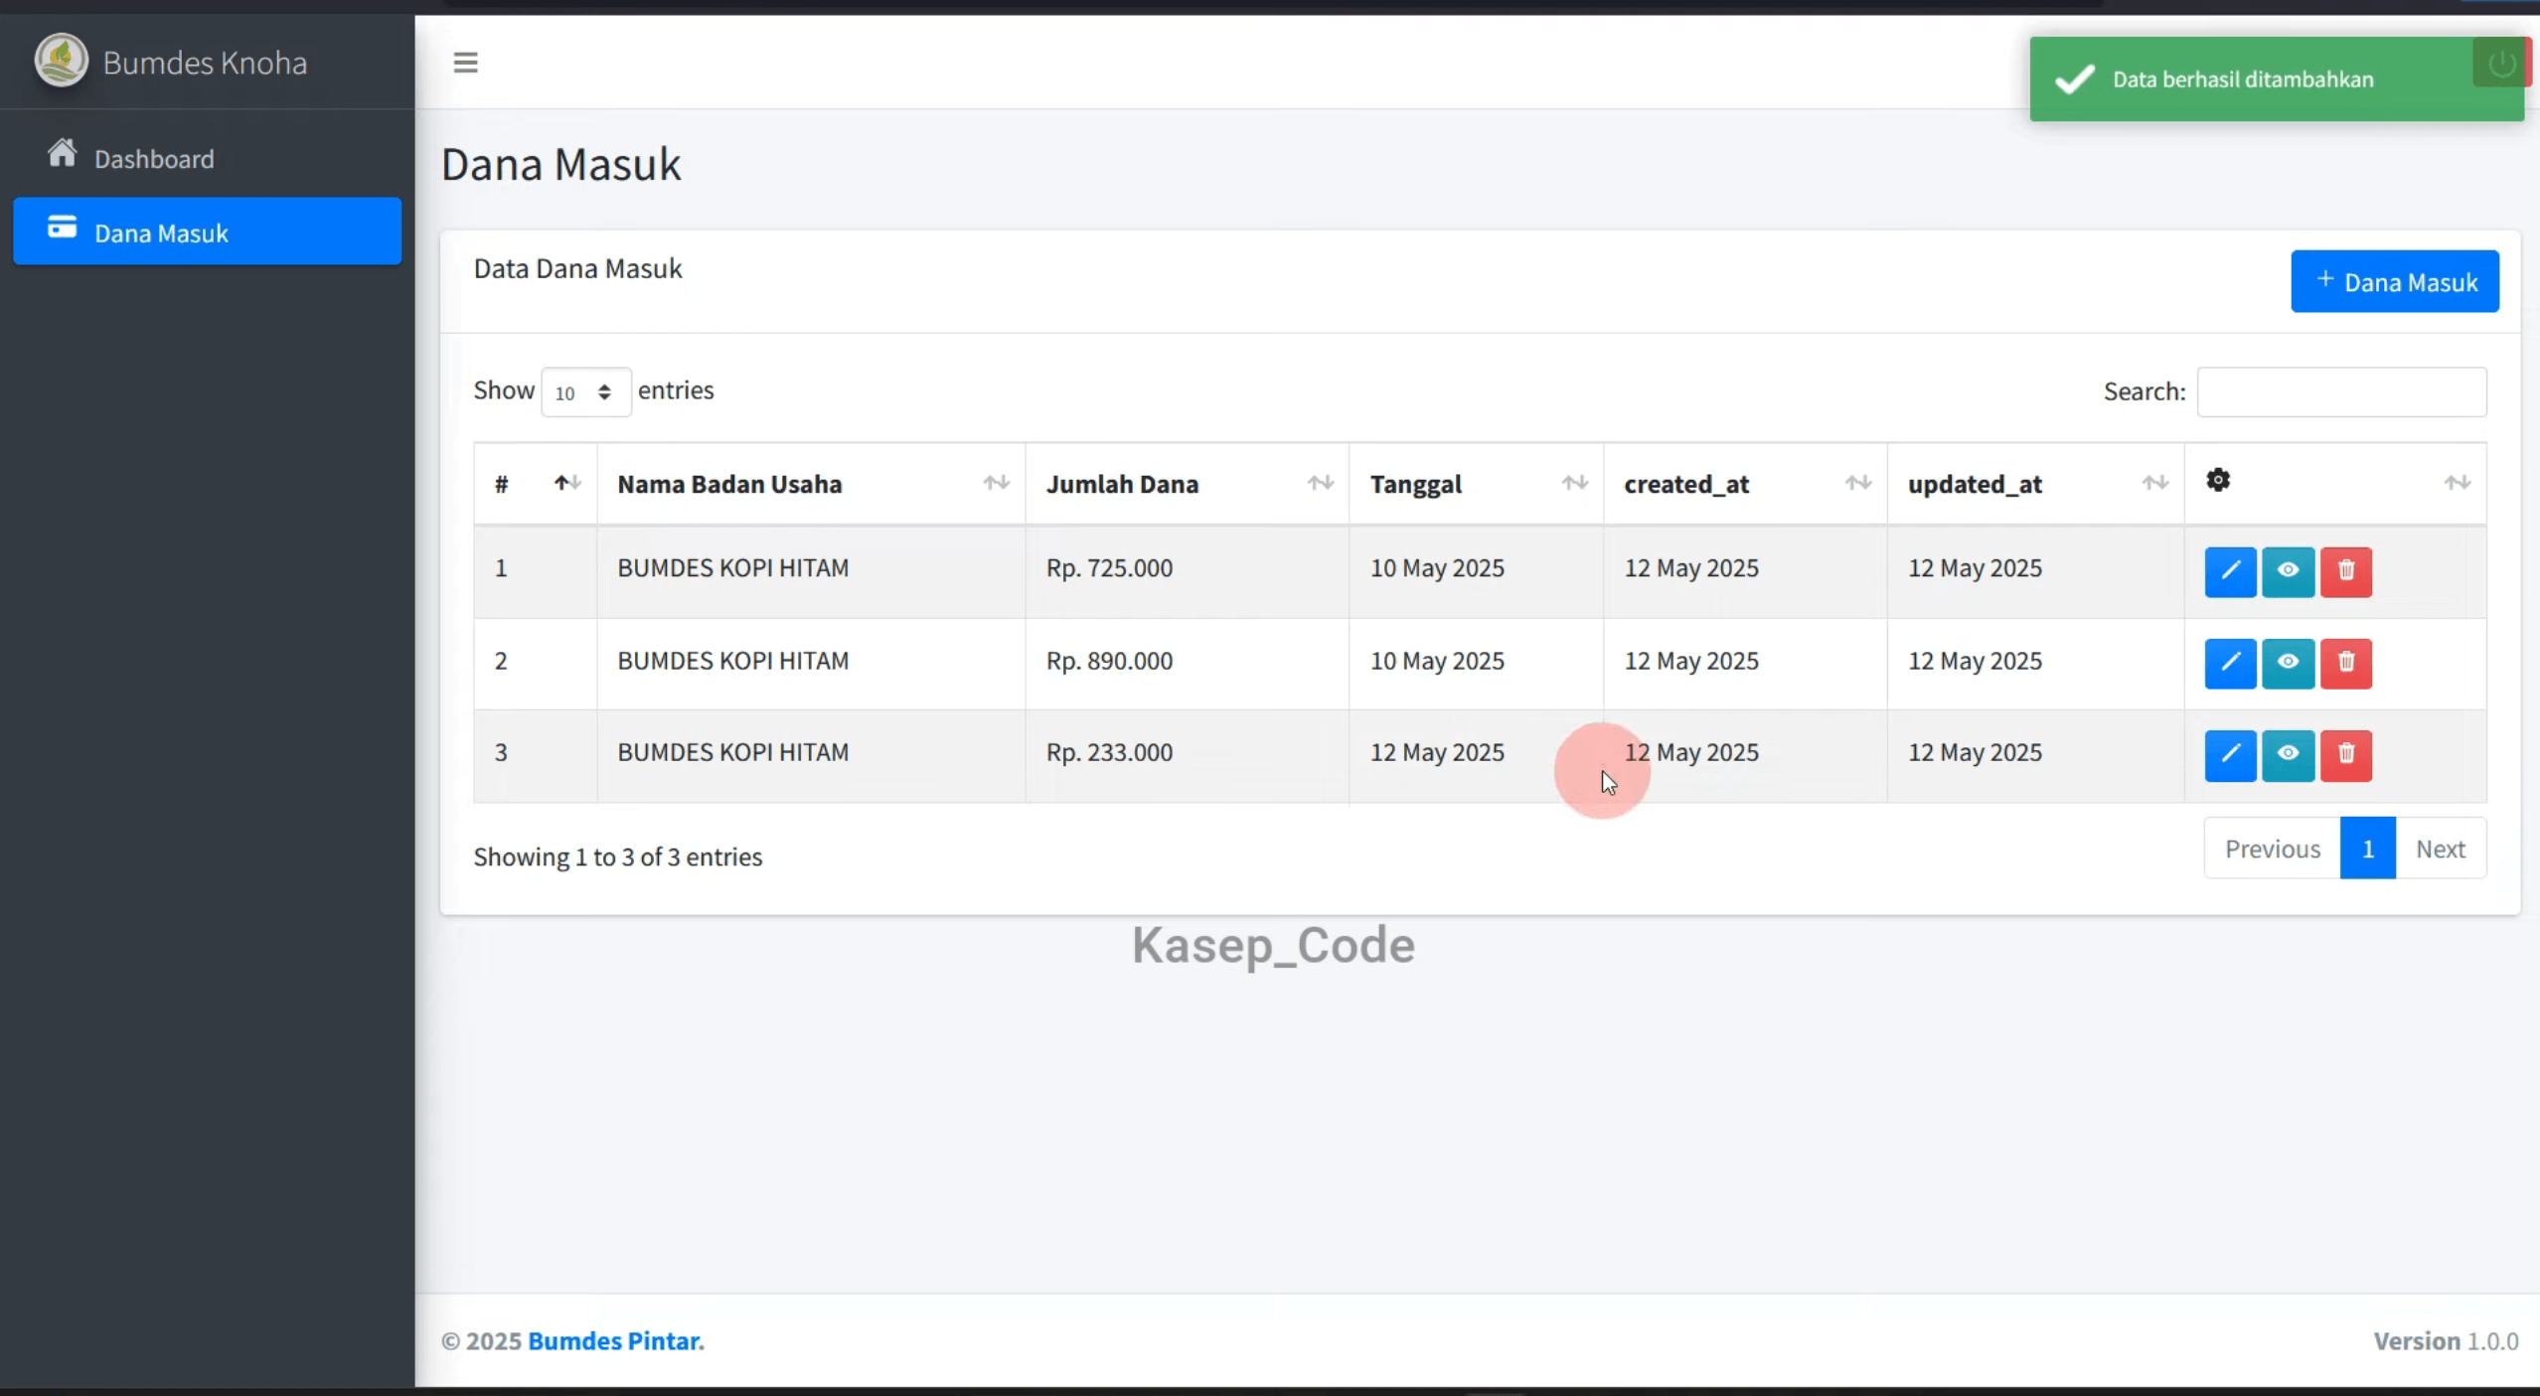Click the 'Data Dana Masuk' card title
Image resolution: width=2540 pixels, height=1396 pixels.
[x=577, y=268]
